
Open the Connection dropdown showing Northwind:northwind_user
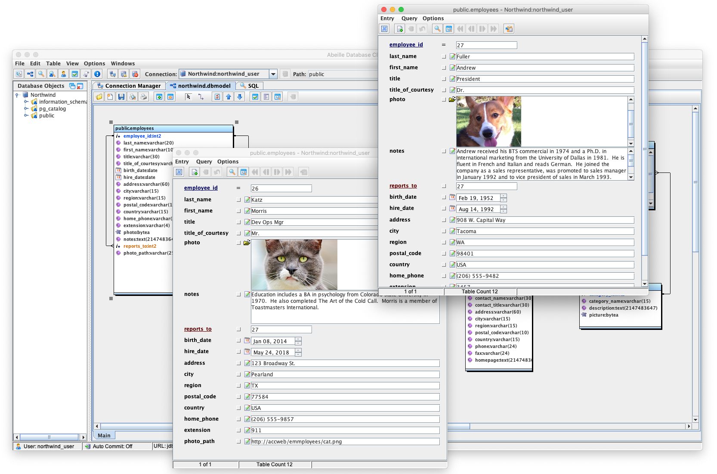click(x=273, y=74)
